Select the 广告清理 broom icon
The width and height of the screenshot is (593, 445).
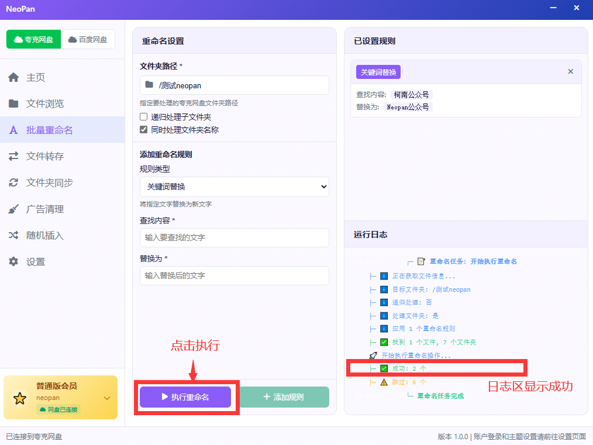[13, 209]
